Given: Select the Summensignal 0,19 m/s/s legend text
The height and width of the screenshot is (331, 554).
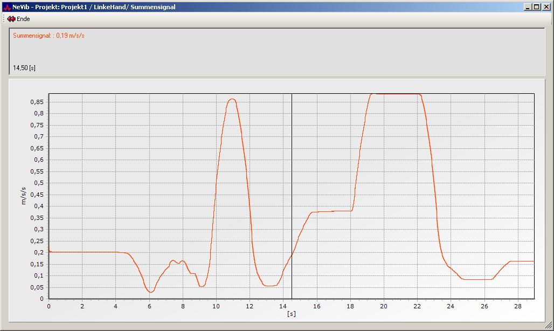Looking at the screenshot, I should (49, 36).
